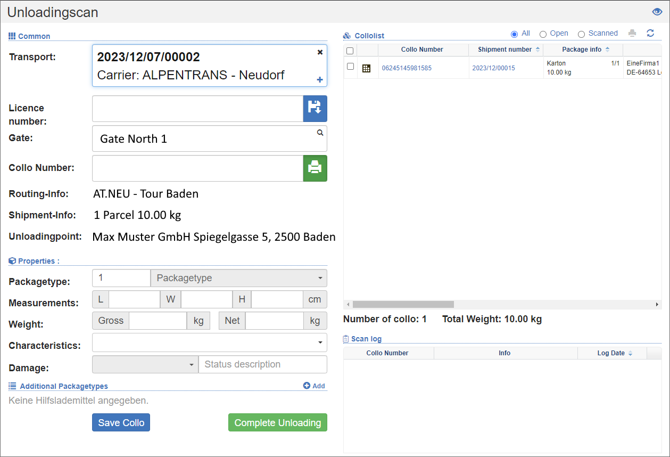Open the Packagetype dropdown
The width and height of the screenshot is (670, 457).
(238, 278)
